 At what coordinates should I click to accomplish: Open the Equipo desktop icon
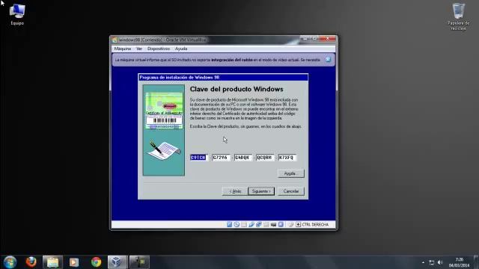[17, 14]
